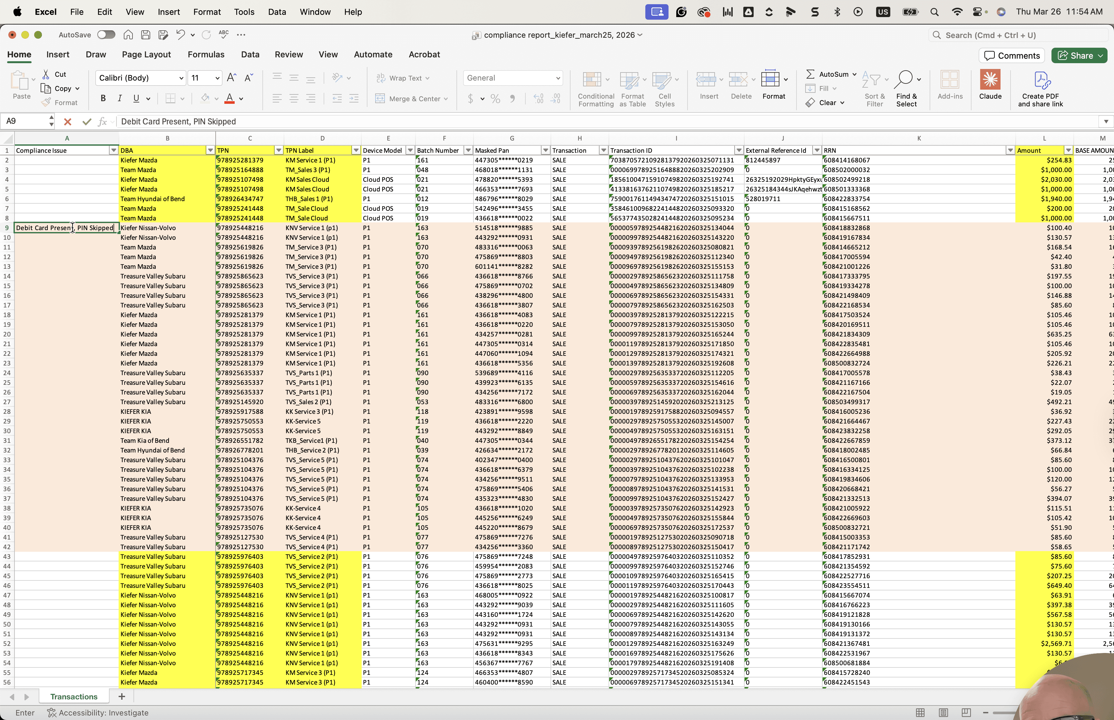The image size is (1114, 720).
Task: Open the Tools menu in the menu bar
Action: coord(244,12)
